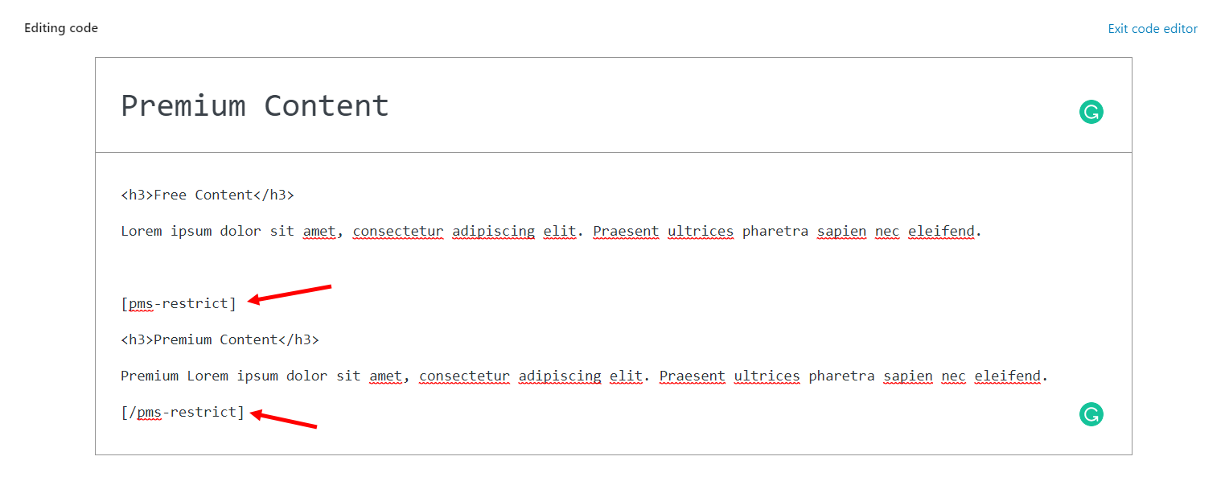Click the <h3>Premium Content</h3> code line
The width and height of the screenshot is (1225, 477).
220,339
